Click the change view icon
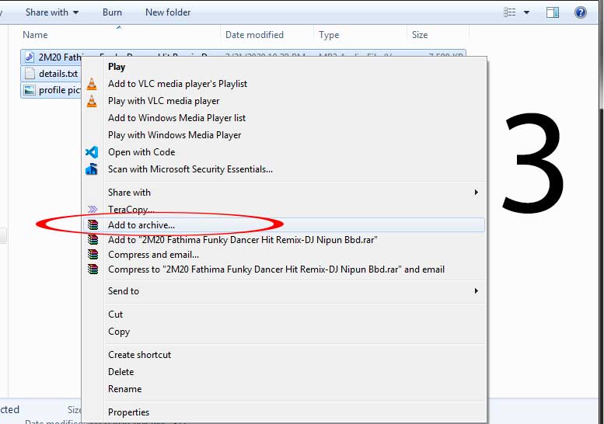 click(510, 12)
